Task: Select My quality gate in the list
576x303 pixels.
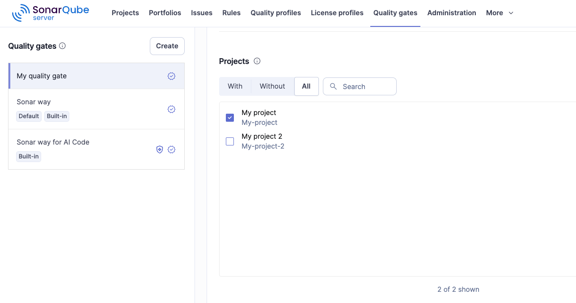Action: pos(96,76)
